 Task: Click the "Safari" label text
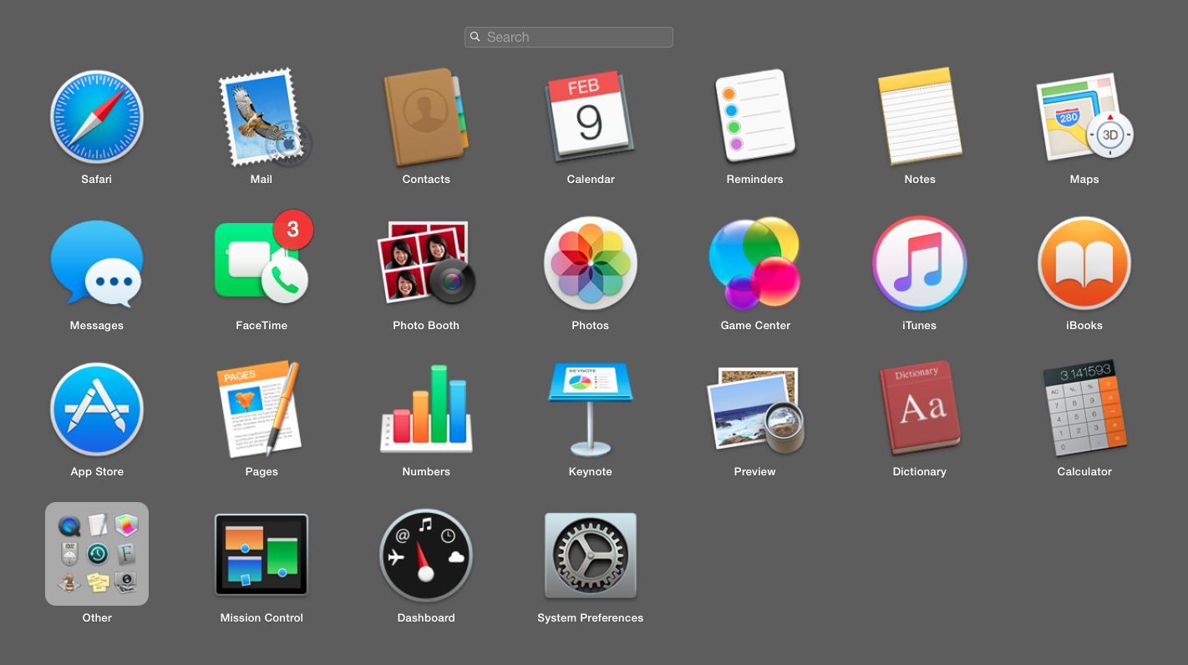96,180
